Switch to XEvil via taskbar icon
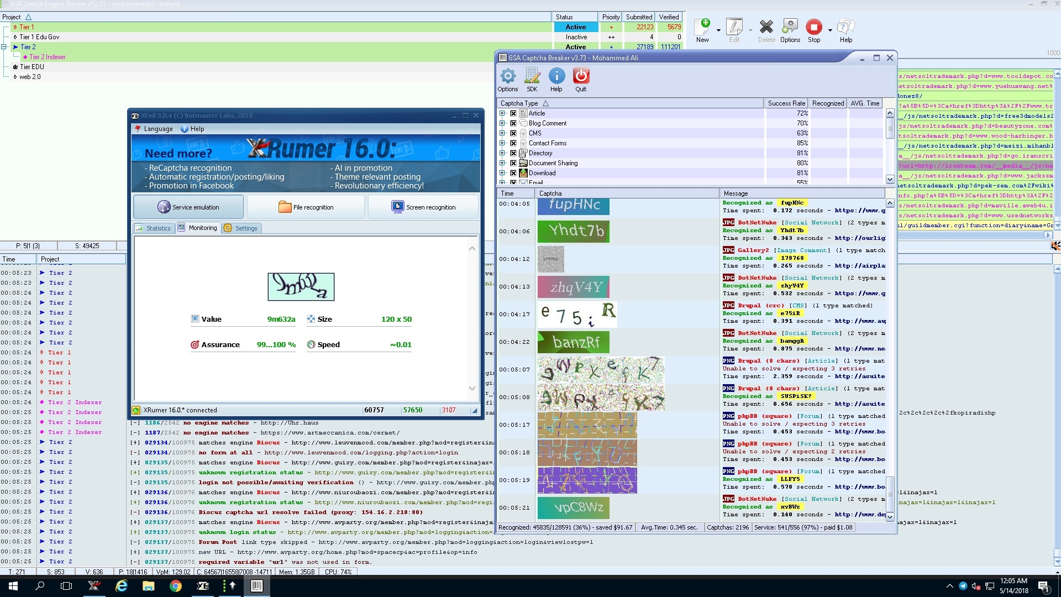The height and width of the screenshot is (597, 1061). click(x=202, y=586)
